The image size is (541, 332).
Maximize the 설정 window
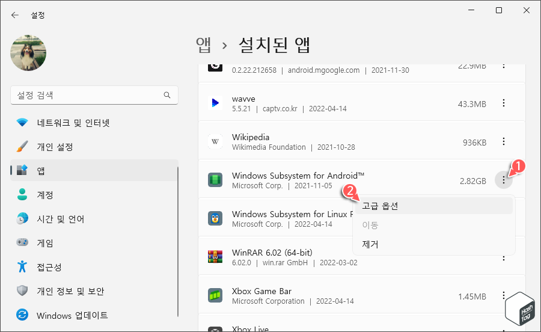498,10
